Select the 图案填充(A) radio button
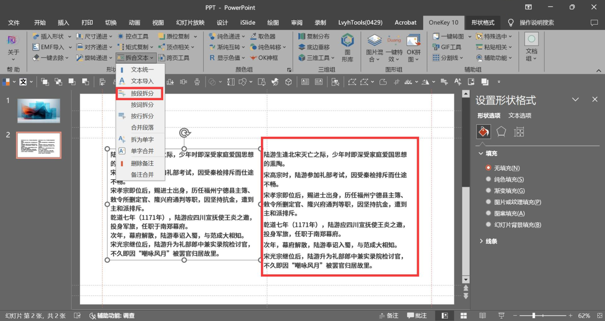The height and width of the screenshot is (321, 605). pos(488,213)
